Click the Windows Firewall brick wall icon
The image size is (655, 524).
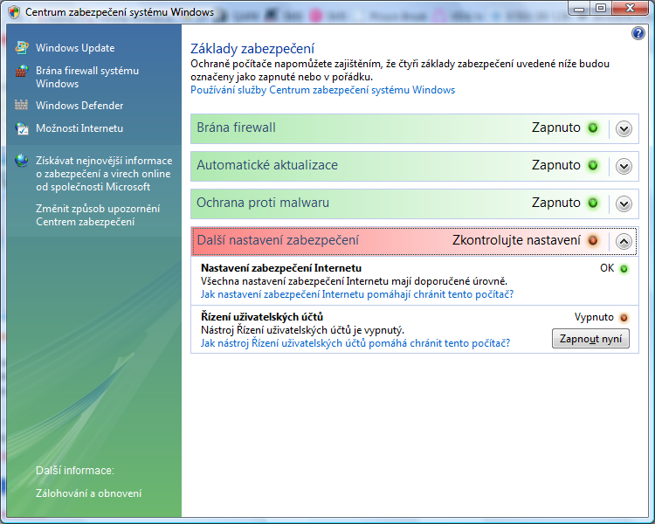tap(22, 71)
